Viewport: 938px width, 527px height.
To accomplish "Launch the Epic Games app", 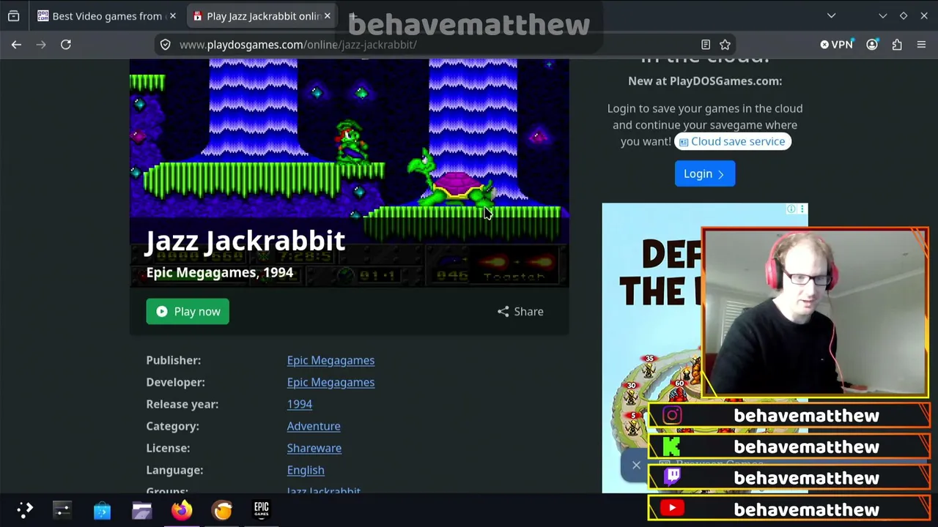I will [262, 509].
